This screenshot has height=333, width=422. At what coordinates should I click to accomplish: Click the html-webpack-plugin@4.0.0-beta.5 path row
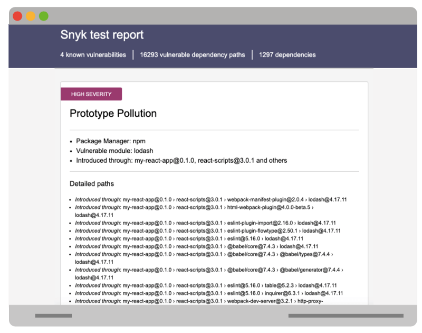pos(194,211)
